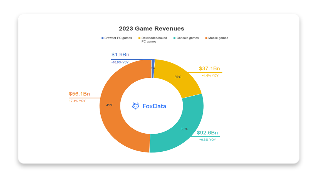317x178 pixels.
Task: Click the yellow Downloaded/boxed PC games legend swatch
Action: click(x=139, y=38)
